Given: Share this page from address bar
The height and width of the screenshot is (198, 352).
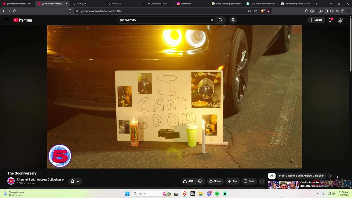Looking at the screenshot, I should 256,11.
